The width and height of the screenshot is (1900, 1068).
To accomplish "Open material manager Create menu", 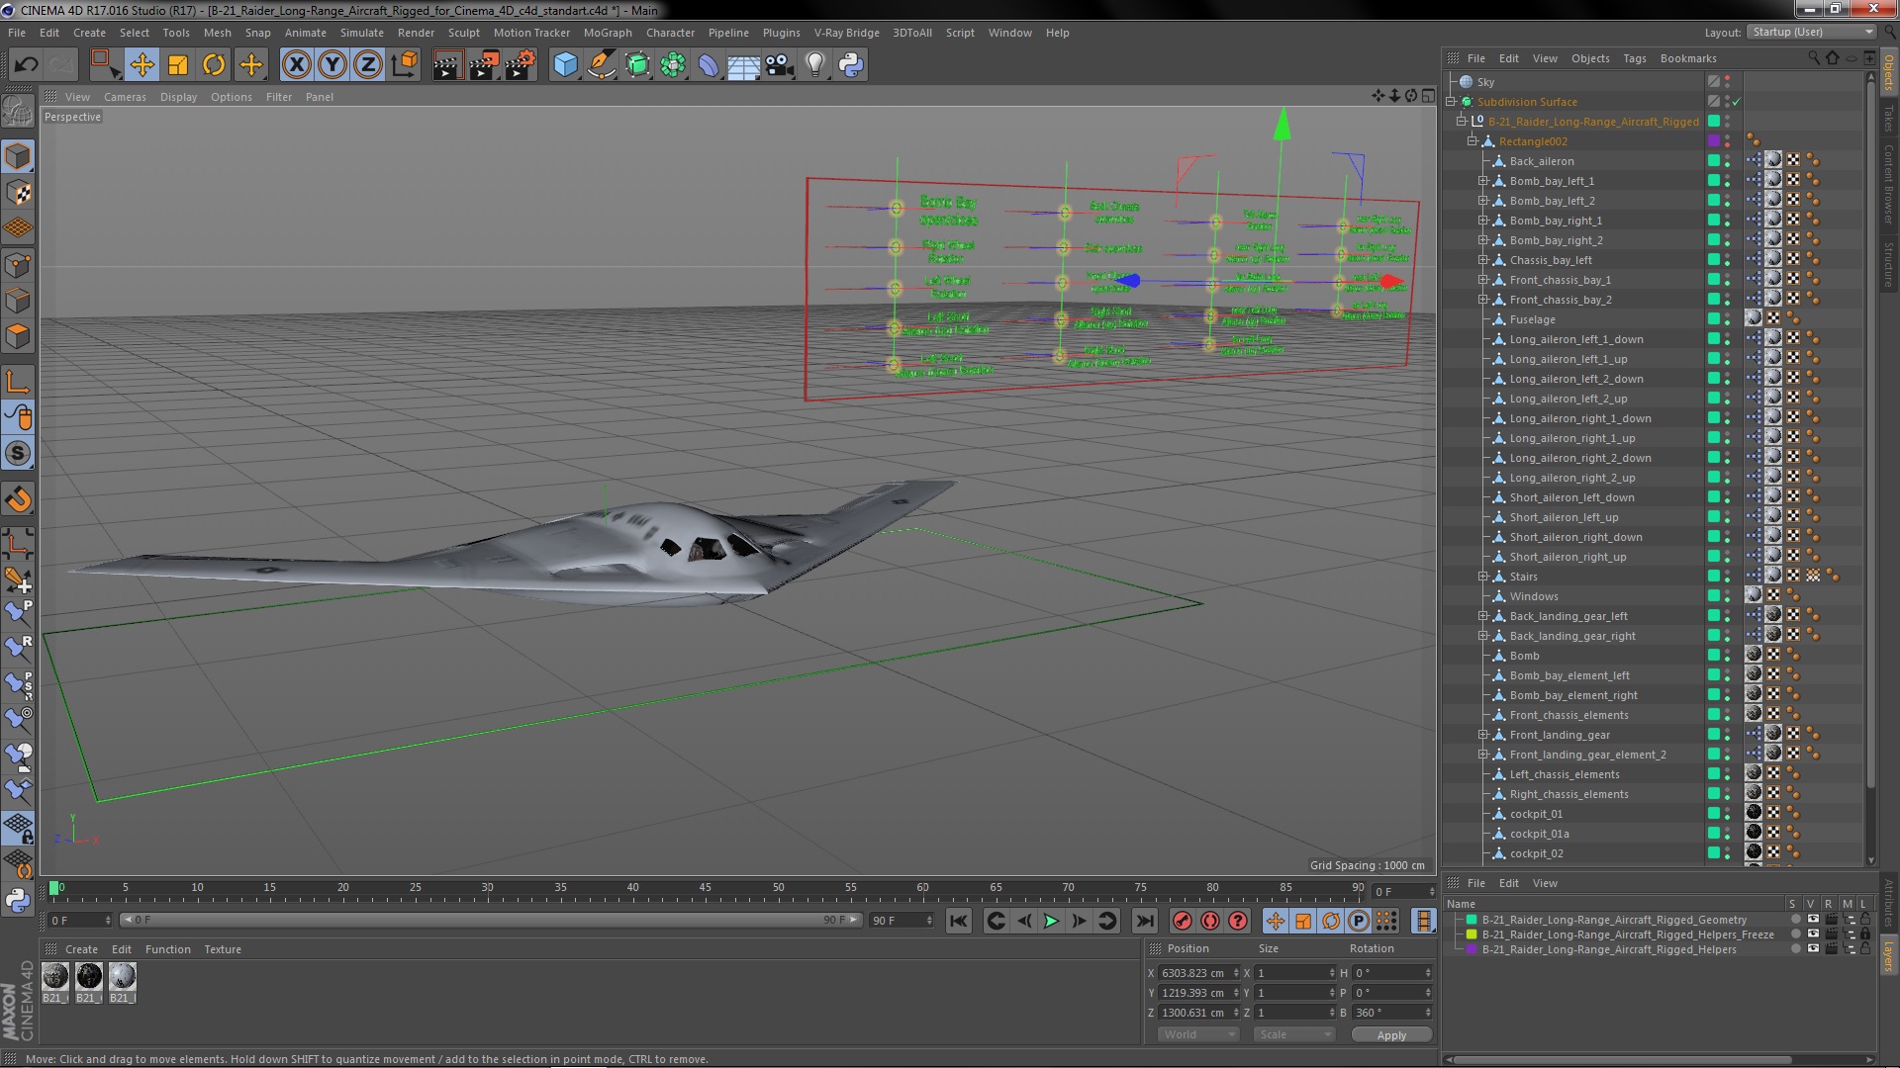I will (81, 949).
